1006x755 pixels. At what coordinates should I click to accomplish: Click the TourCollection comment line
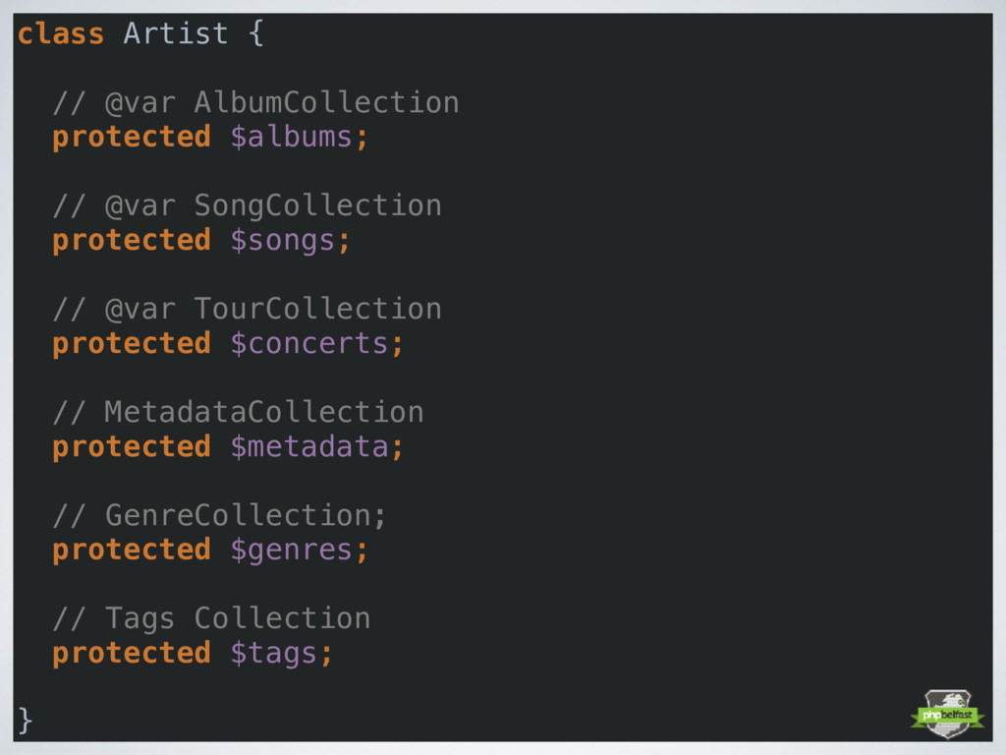click(247, 309)
